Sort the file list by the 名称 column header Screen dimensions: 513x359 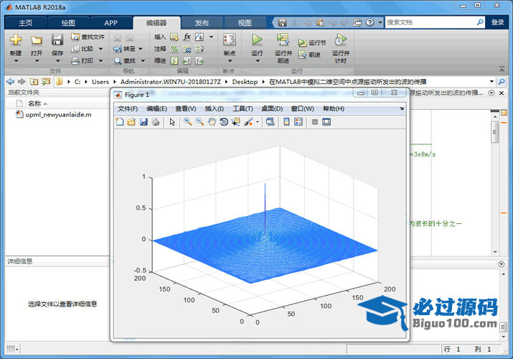(x=34, y=103)
